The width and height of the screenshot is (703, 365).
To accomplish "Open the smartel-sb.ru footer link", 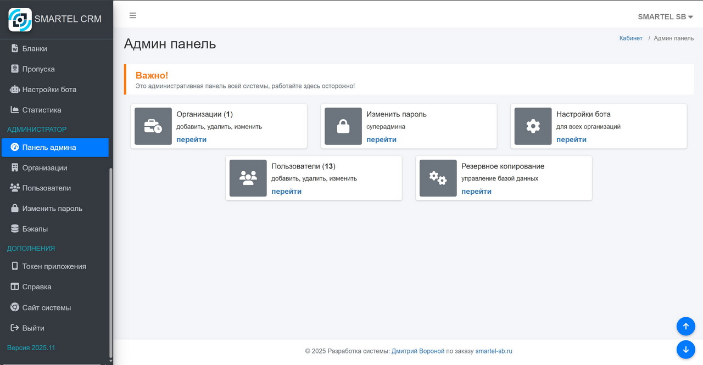I will point(493,351).
